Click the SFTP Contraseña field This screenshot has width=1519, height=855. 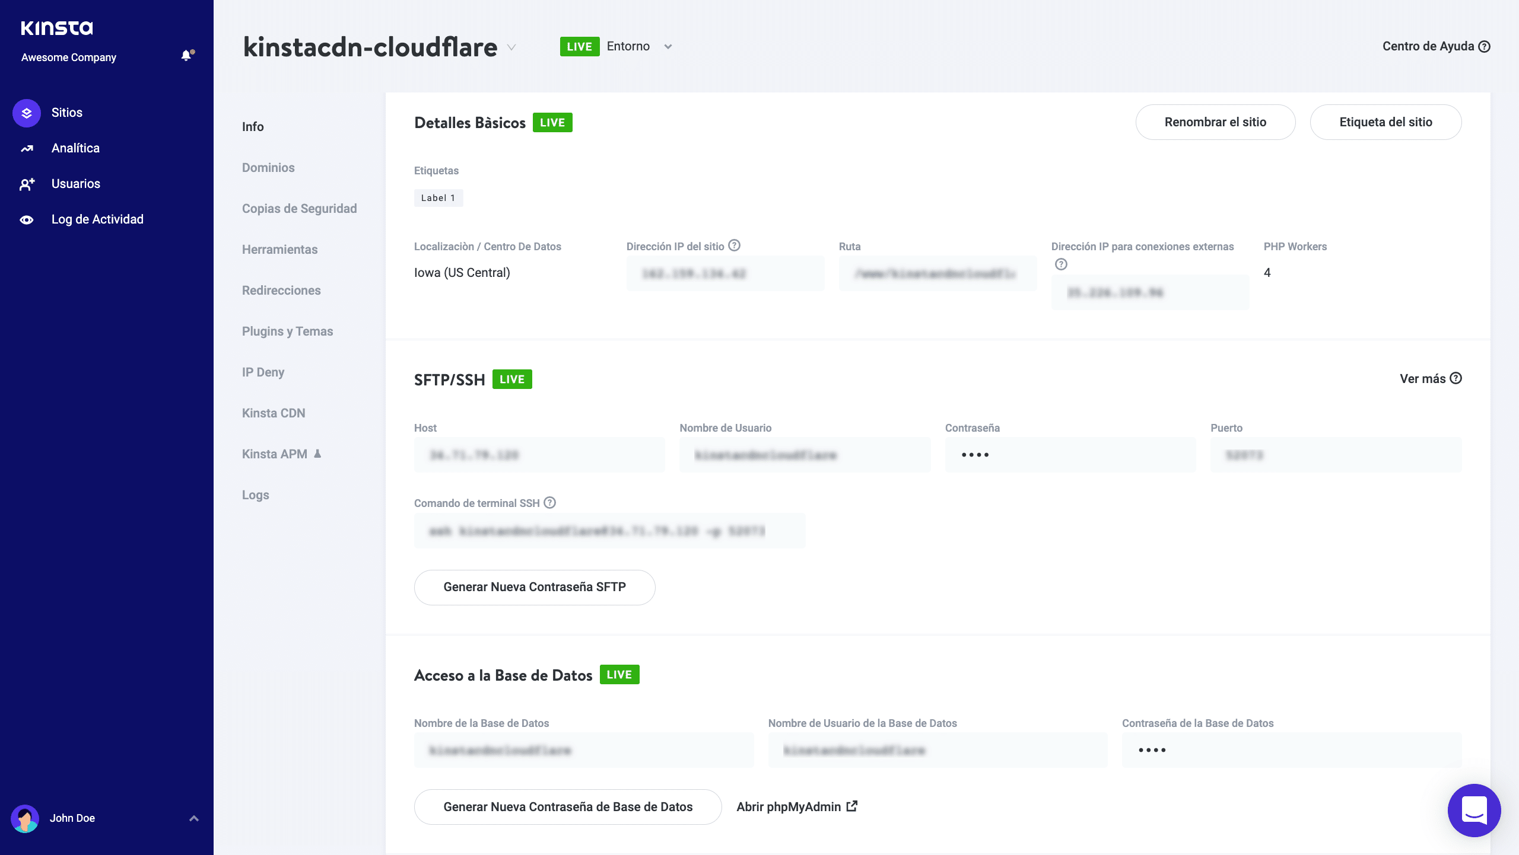pos(1070,455)
